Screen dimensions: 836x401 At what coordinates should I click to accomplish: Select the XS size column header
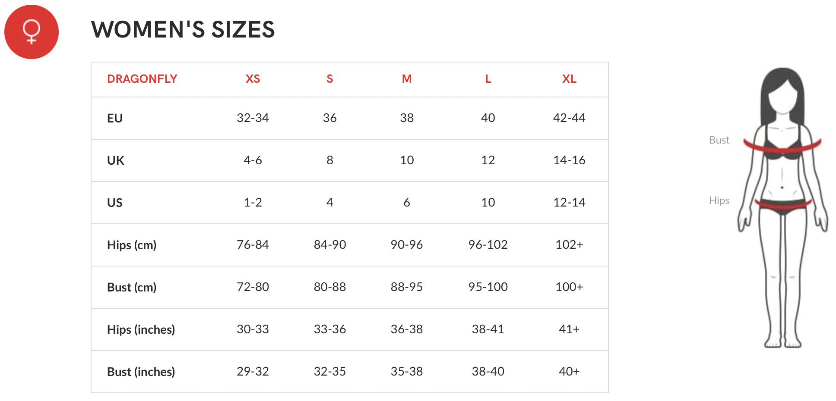point(253,79)
